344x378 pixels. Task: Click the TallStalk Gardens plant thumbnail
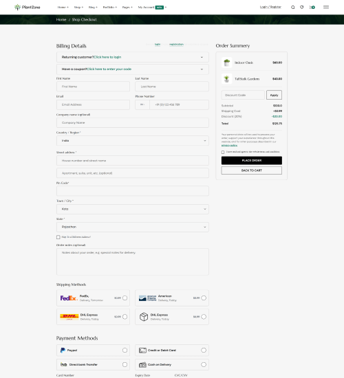click(226, 79)
